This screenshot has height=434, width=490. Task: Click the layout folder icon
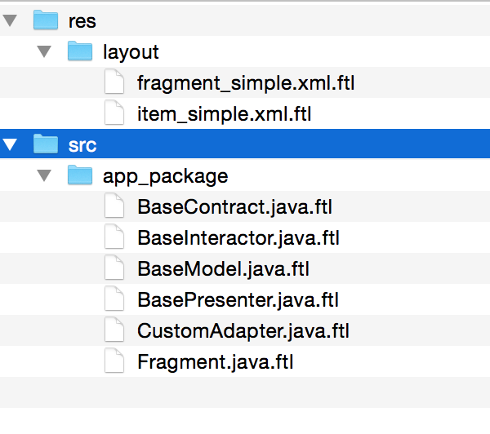pyautogui.click(x=80, y=51)
